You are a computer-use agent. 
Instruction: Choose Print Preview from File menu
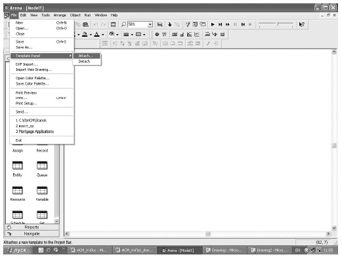coord(41,92)
